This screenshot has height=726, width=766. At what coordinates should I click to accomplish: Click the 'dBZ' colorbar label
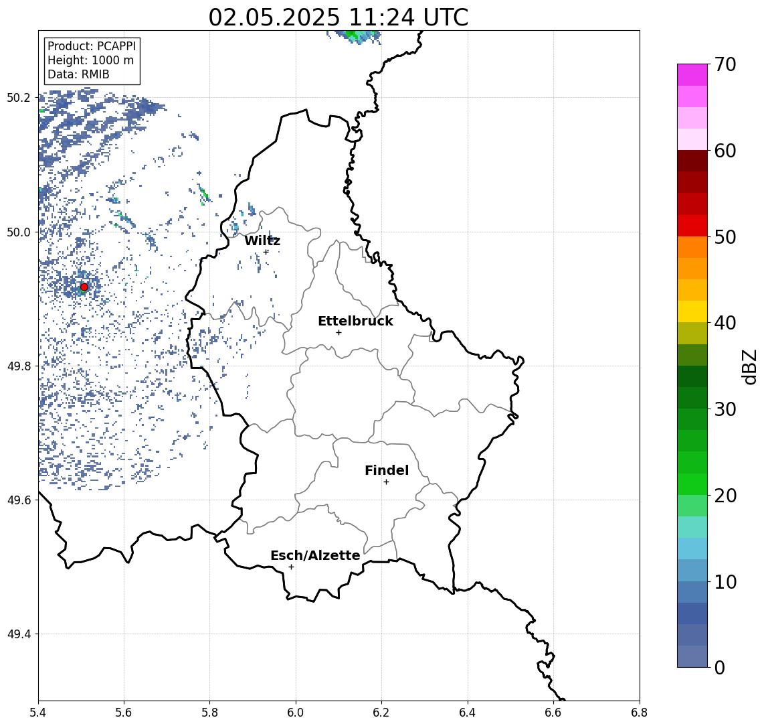pyautogui.click(x=749, y=368)
